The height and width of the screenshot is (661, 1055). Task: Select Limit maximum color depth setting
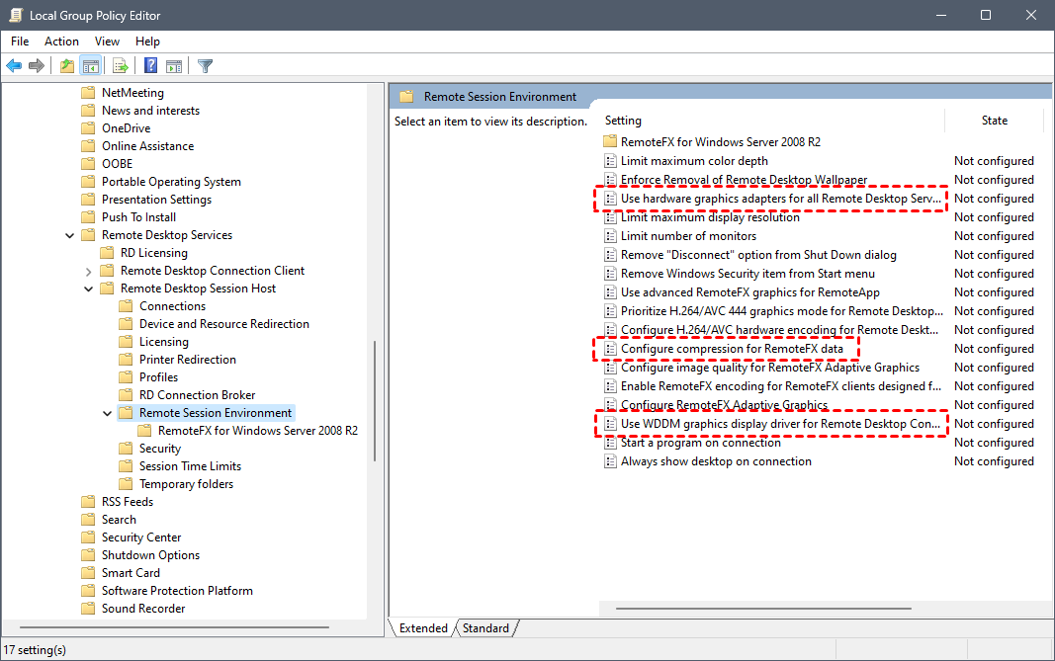[694, 161]
